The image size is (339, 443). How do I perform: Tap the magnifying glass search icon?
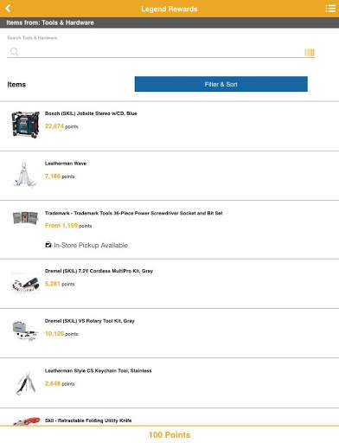click(14, 52)
